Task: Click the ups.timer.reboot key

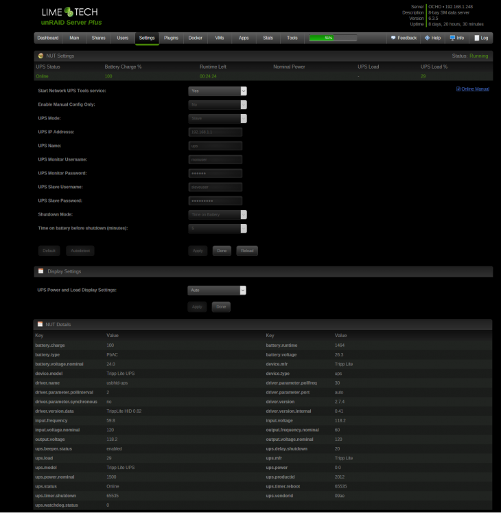Action: point(283,486)
